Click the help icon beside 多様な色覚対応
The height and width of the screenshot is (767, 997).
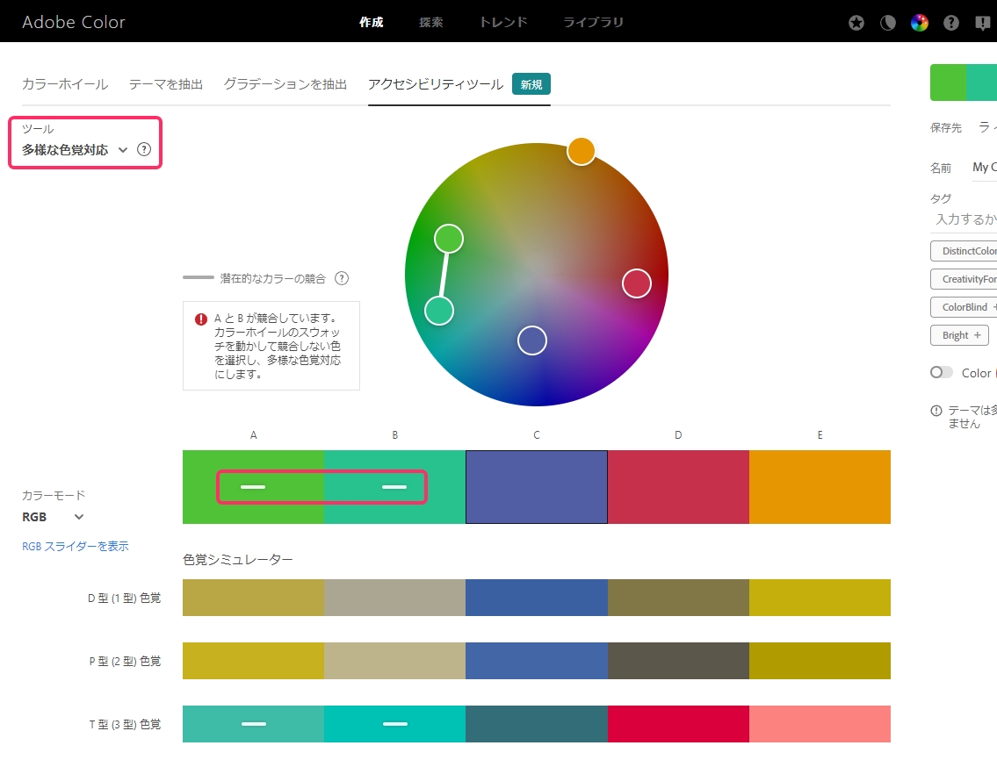(144, 149)
